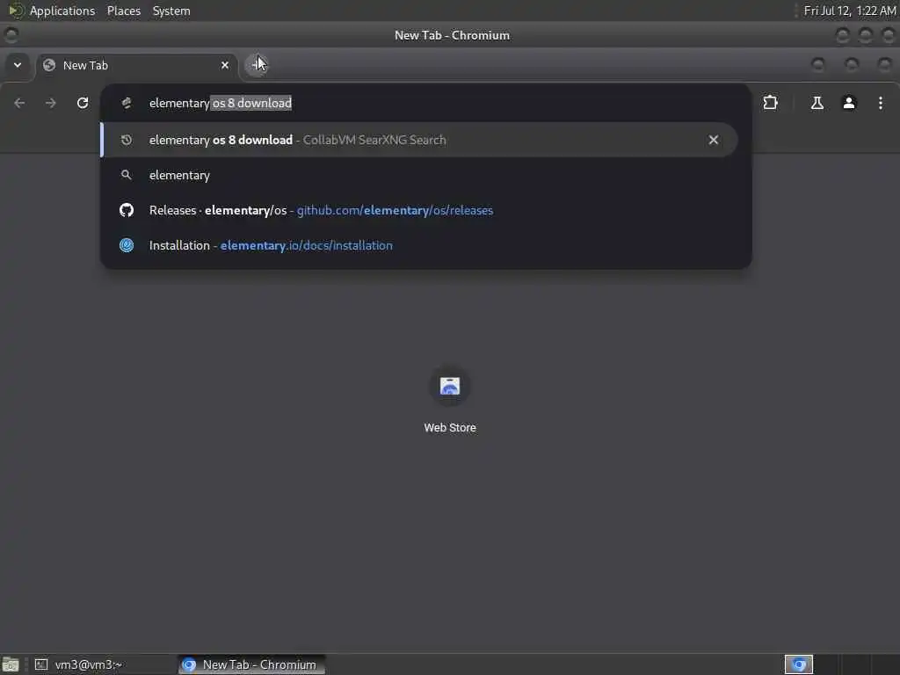The image size is (900, 675).
Task: Open the Applications menu
Action: (x=62, y=11)
